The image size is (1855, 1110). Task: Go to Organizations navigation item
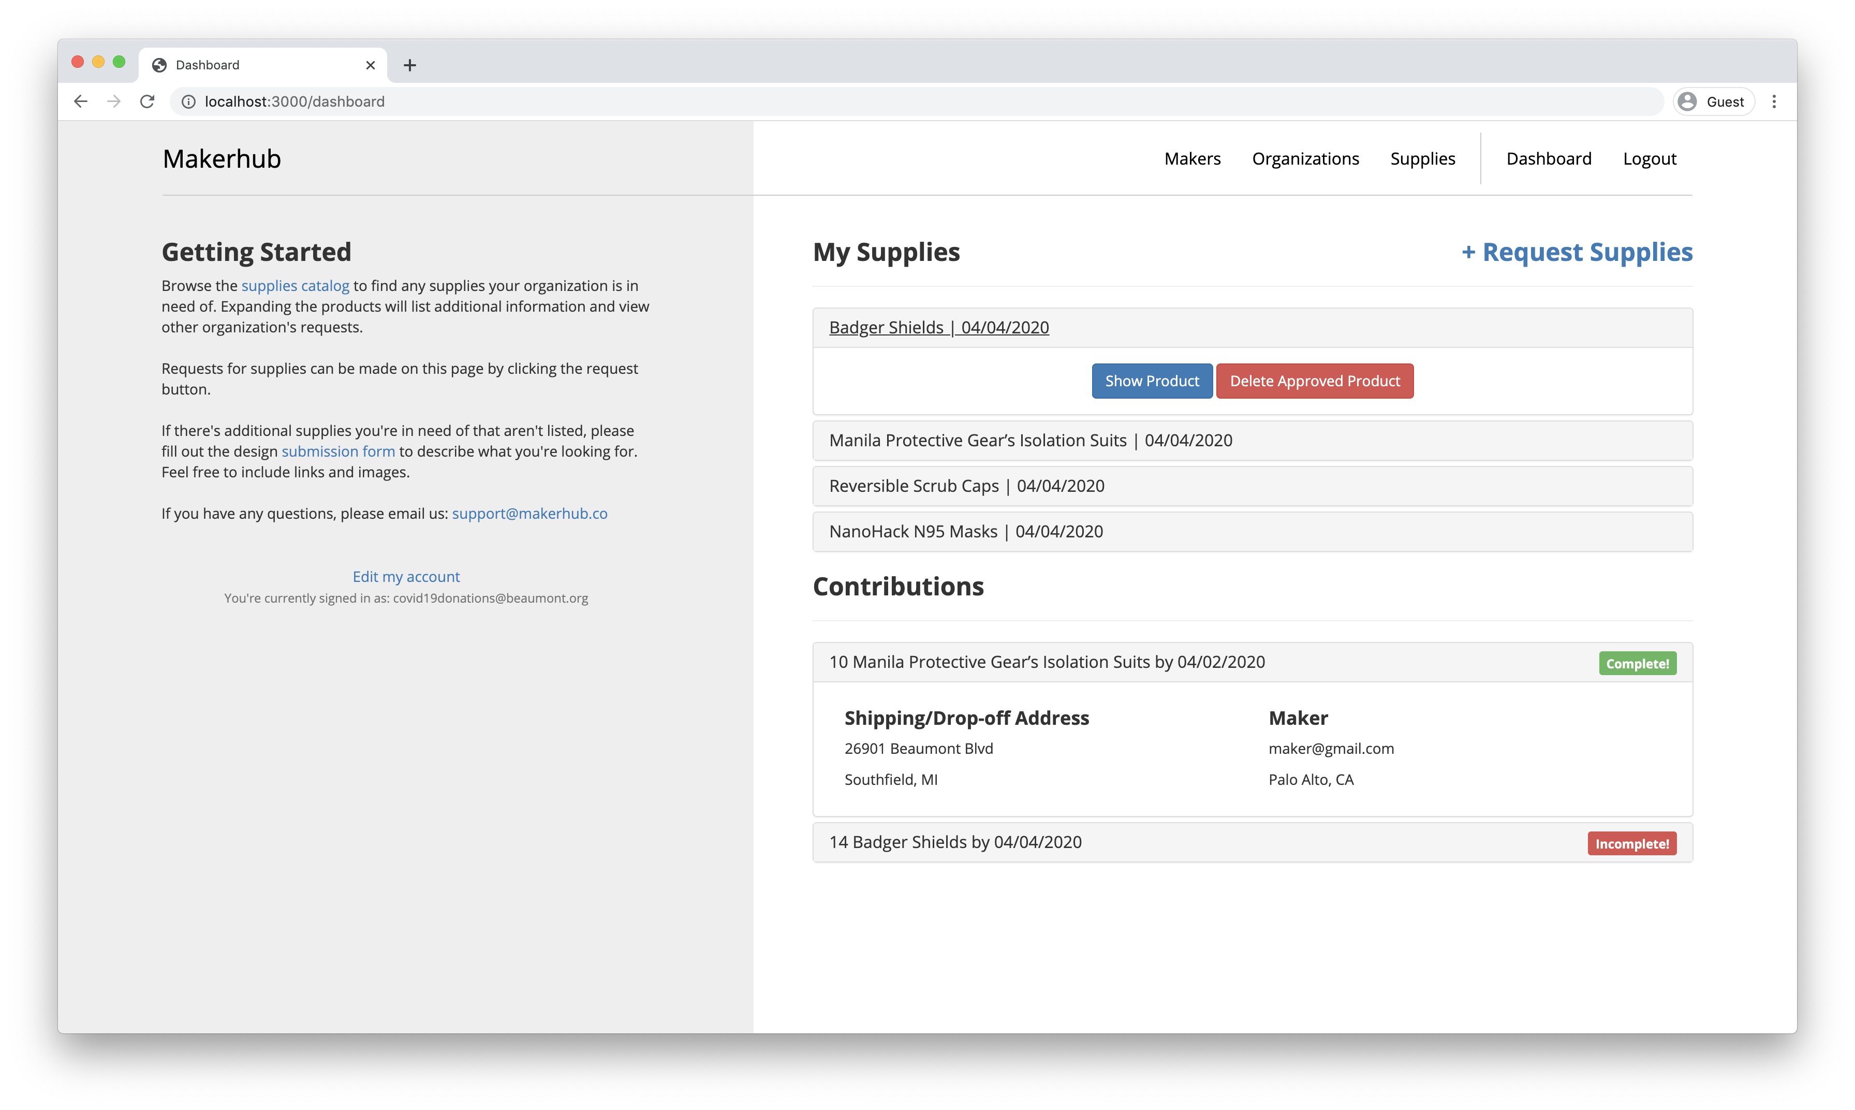1305,158
